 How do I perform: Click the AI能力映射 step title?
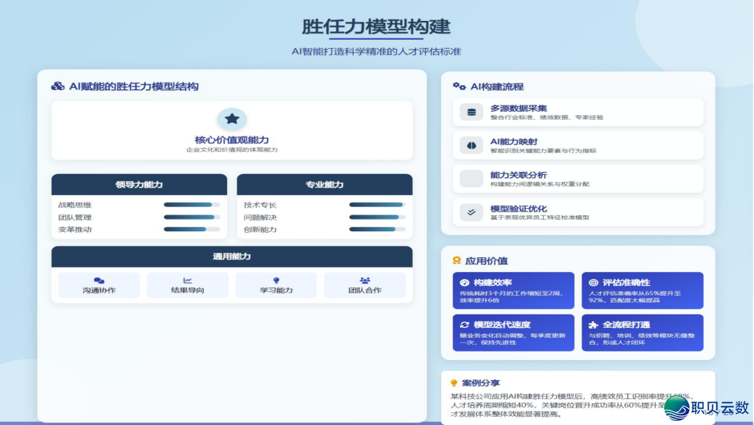(x=514, y=141)
